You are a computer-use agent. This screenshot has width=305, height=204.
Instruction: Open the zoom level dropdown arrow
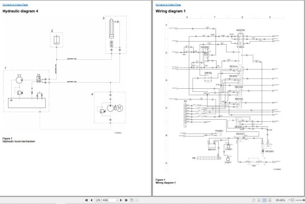pyautogui.click(x=289, y=200)
